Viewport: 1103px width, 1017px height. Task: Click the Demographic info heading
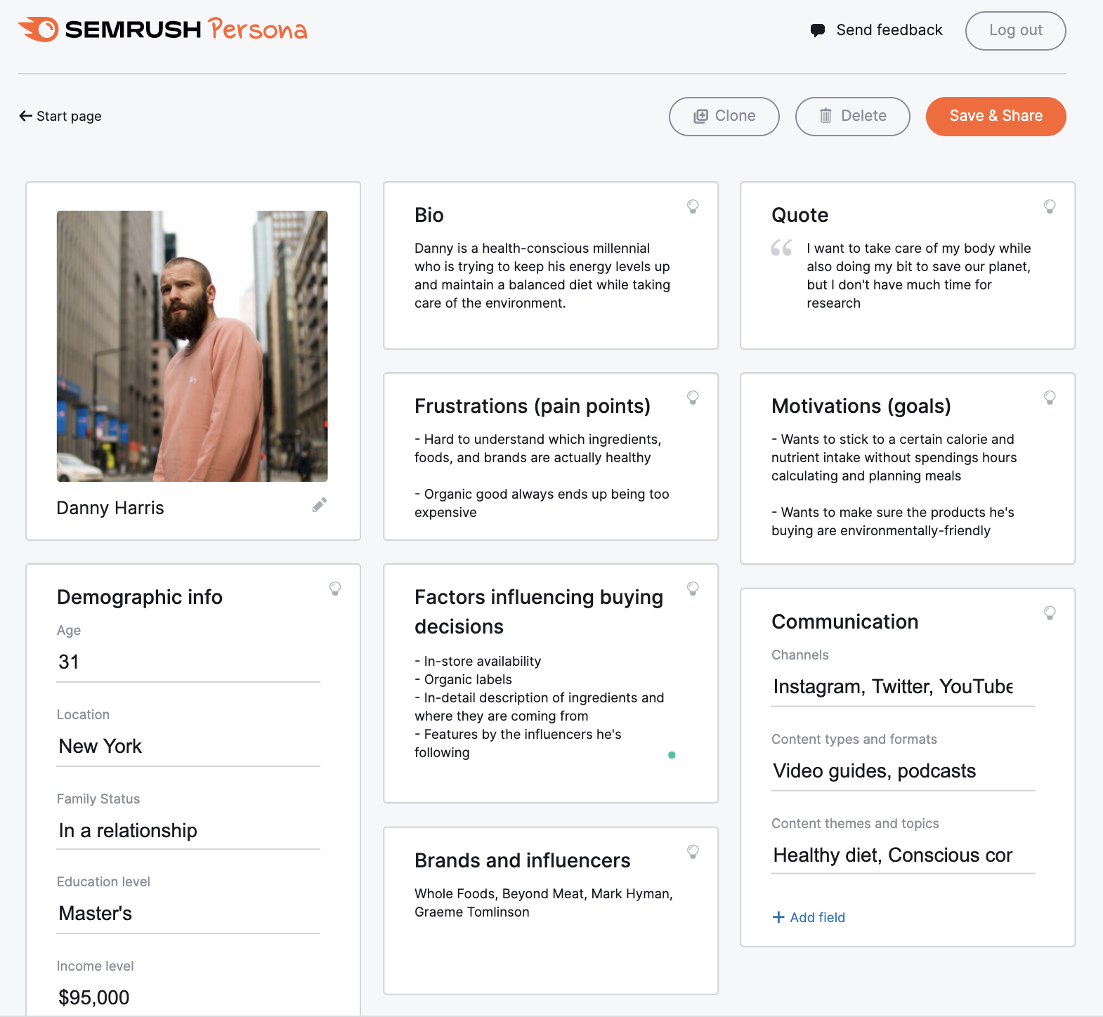[140, 597]
